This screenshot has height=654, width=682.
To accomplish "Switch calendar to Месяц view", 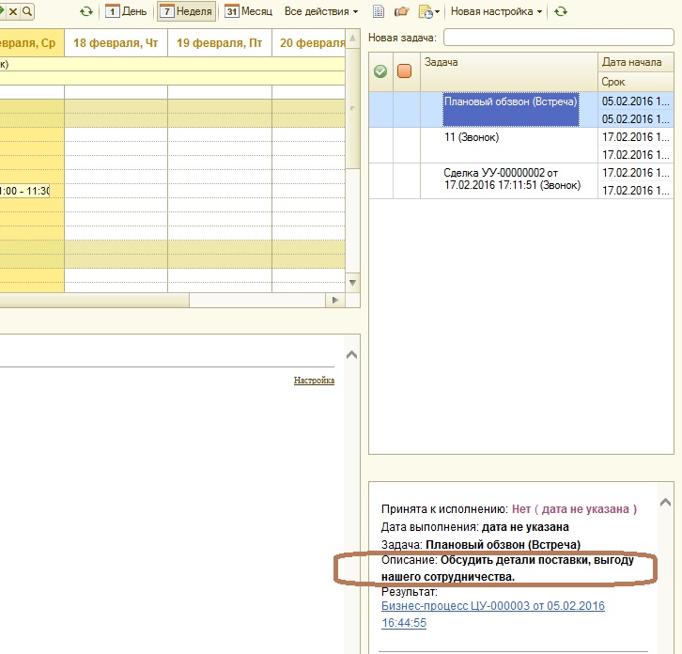I will [249, 11].
